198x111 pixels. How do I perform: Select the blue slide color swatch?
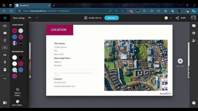15,37
